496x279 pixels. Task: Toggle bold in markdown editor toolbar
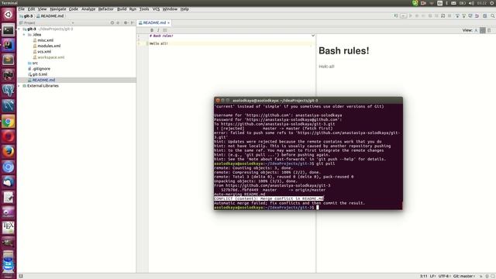152,30
